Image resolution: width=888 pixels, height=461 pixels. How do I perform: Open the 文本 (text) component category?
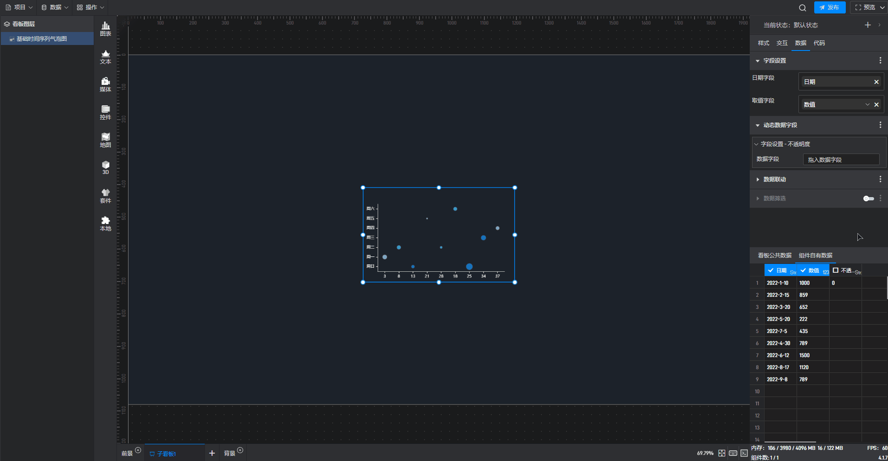tap(105, 57)
